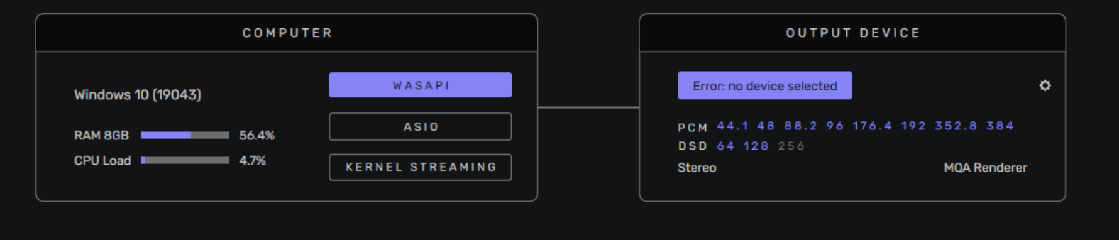Click the OUTPUT DEVICE panel header
This screenshot has width=1119, height=240.
pos(852,33)
